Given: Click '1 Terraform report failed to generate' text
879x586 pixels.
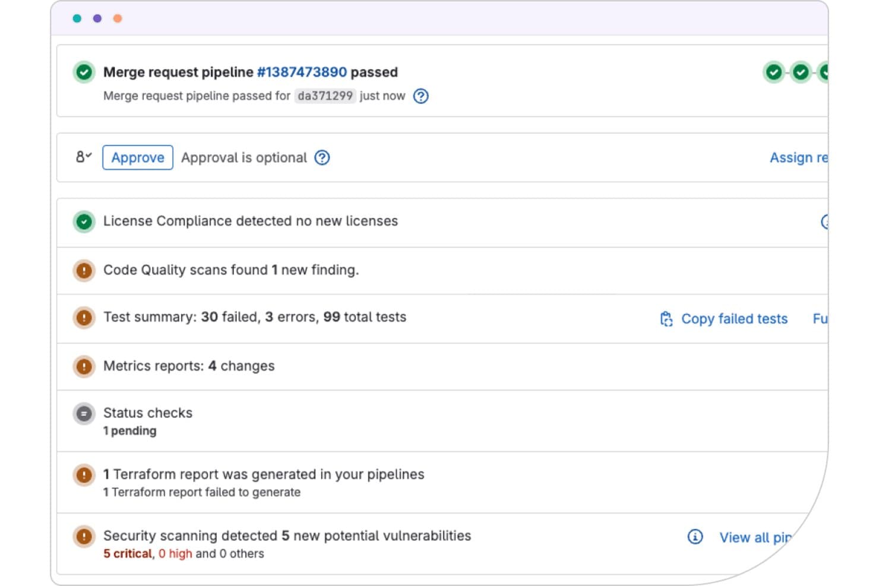Looking at the screenshot, I should 202,492.
